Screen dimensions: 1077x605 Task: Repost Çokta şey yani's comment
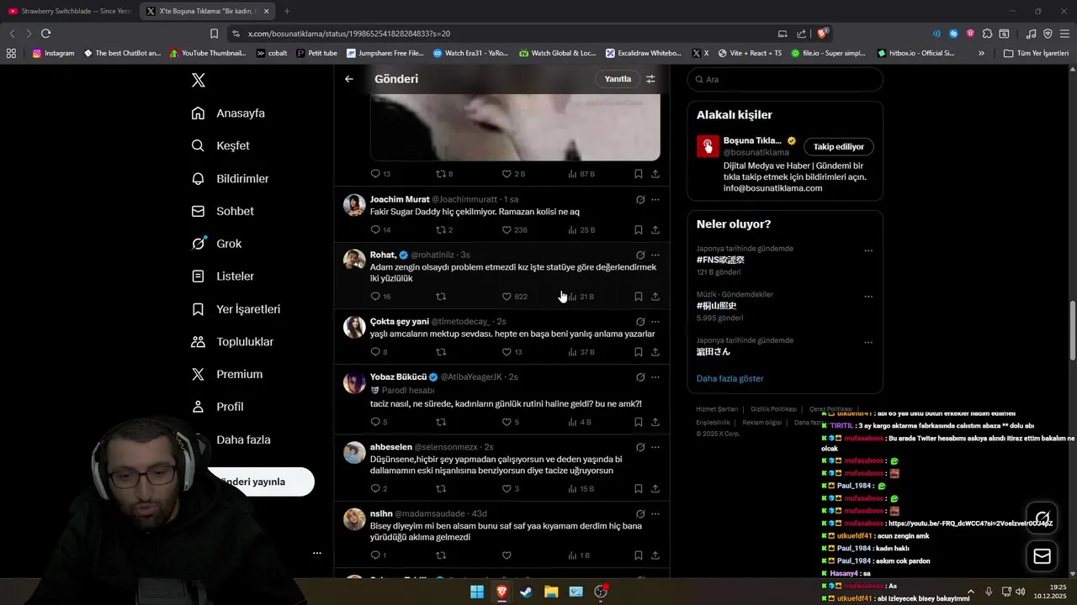pyautogui.click(x=440, y=352)
